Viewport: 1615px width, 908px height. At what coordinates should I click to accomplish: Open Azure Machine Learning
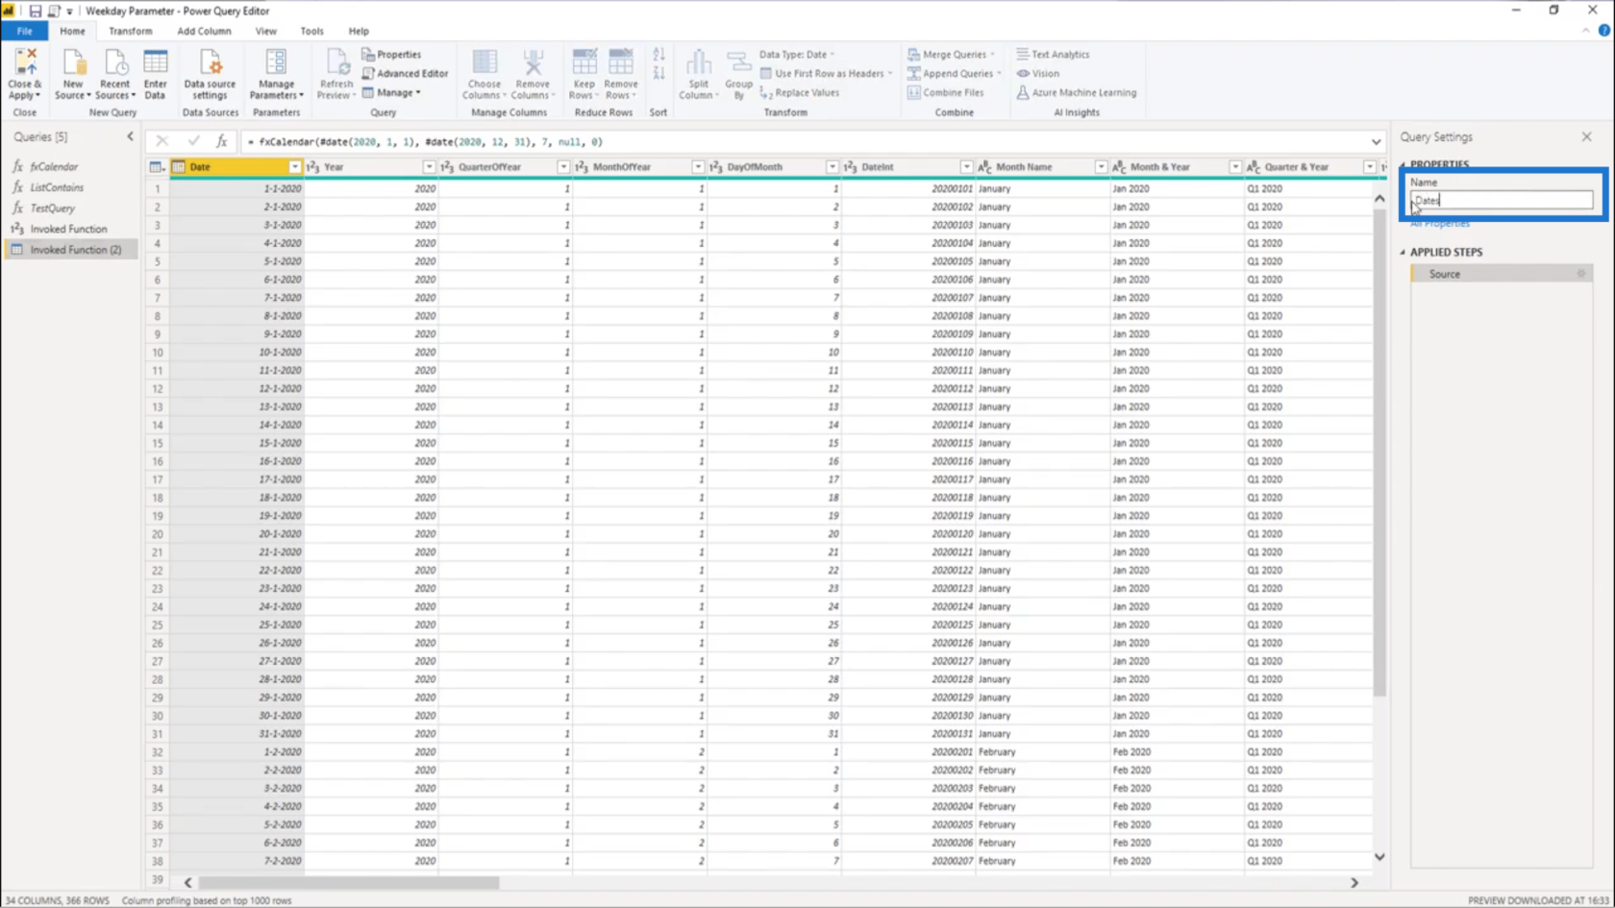click(x=1076, y=93)
